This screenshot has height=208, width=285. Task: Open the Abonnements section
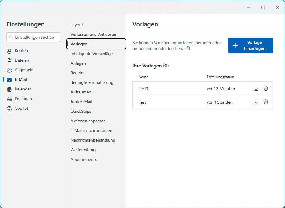pyautogui.click(x=83, y=159)
